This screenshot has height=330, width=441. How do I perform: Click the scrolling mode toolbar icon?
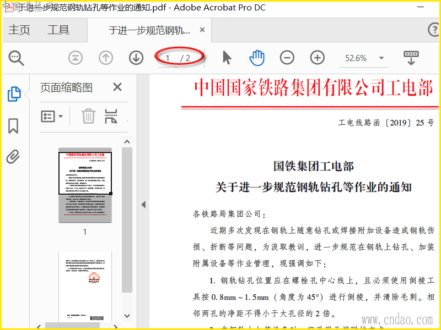411,58
